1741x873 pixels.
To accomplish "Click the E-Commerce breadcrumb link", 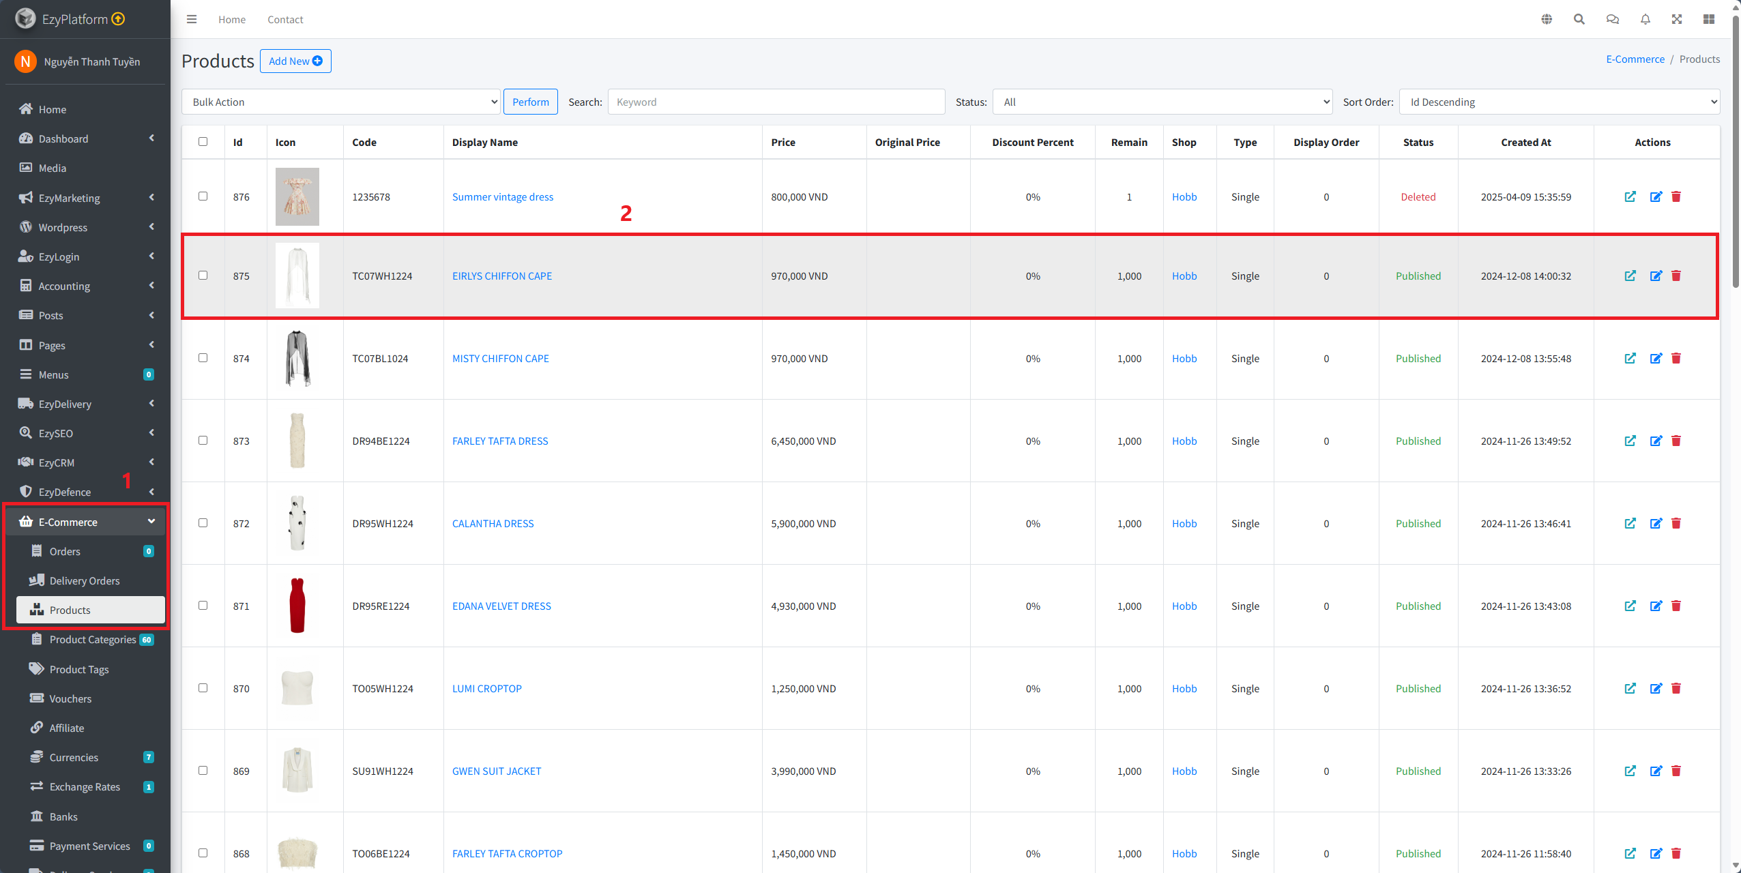I will pos(1635,59).
